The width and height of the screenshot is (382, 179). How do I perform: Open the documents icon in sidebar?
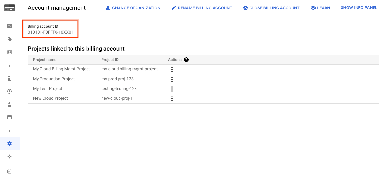point(9,78)
